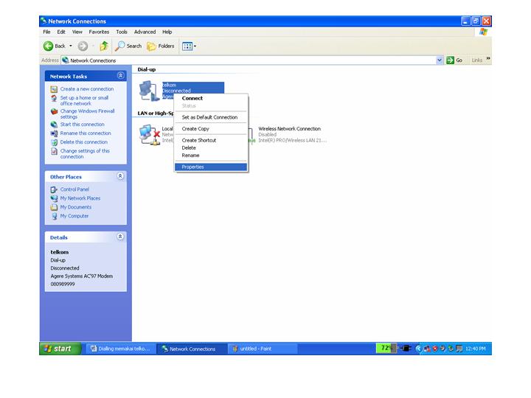Screen dimensions: 531x398
Task: Click the Control Panel icon in Other Places
Action: tap(54, 189)
